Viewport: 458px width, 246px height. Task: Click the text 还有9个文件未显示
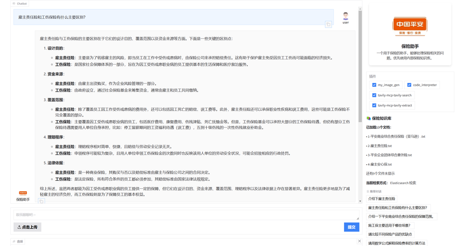(380, 173)
